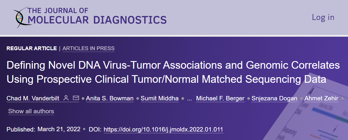
Task: Open author profile icon beside Chad M. Vanderbilt
Action: coord(66,98)
